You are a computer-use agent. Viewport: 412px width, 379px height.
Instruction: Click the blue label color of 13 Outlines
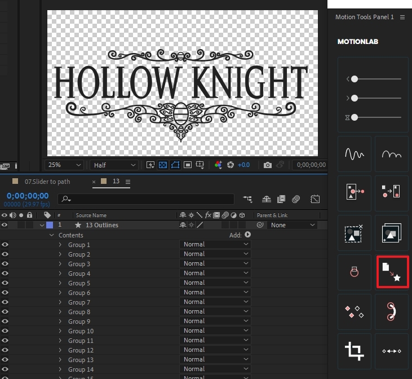(50, 225)
